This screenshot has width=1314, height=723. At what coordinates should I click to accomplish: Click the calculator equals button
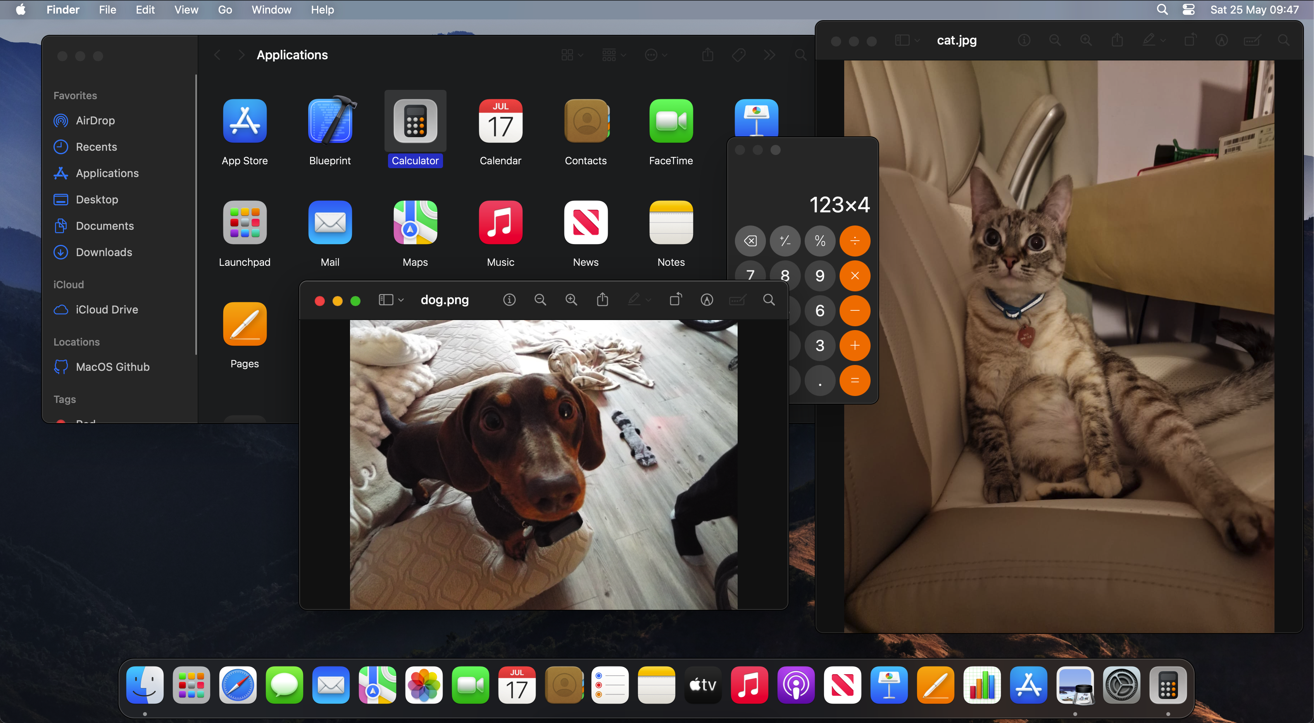(855, 380)
